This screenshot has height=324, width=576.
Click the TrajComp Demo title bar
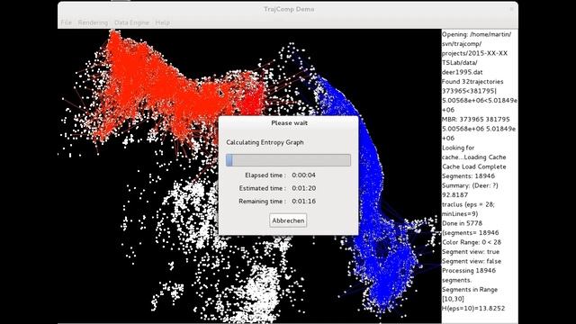pos(288,9)
